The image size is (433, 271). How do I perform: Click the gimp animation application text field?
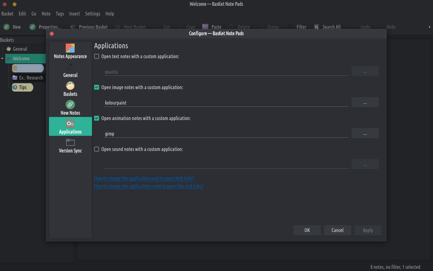tap(226, 134)
